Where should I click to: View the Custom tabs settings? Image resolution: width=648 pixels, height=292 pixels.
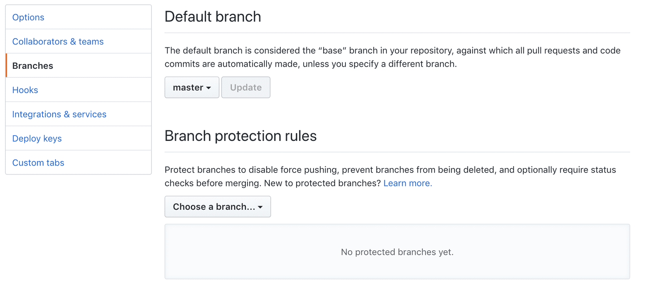pos(38,162)
